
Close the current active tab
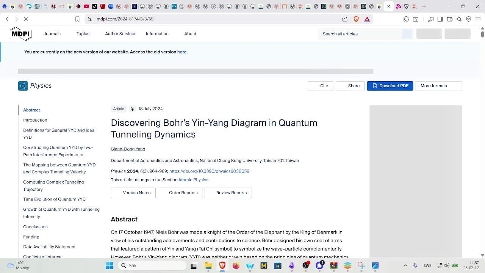pyautogui.click(x=388, y=6)
